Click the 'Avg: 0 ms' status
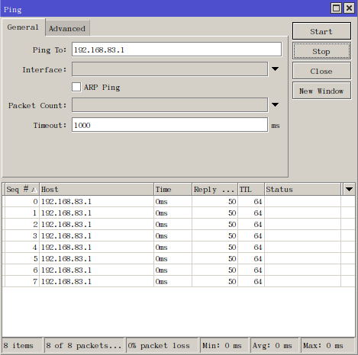This screenshot has width=358, height=355. 275,346
